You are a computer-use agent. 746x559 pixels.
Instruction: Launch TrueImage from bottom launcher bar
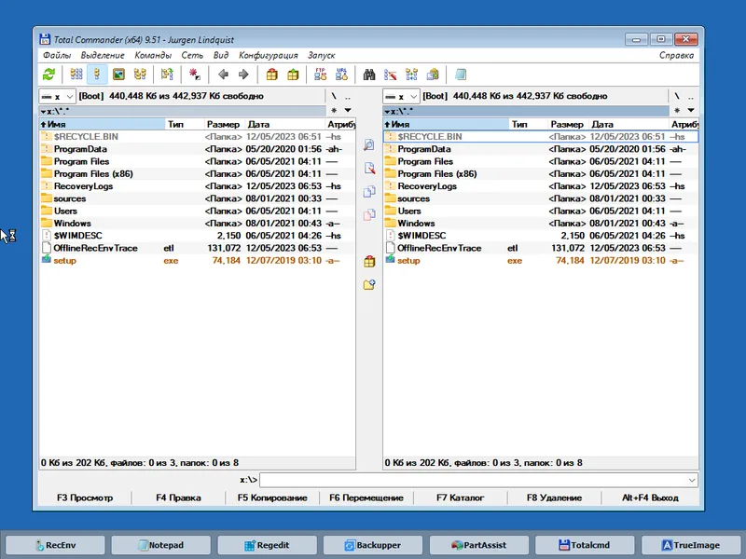(x=691, y=545)
